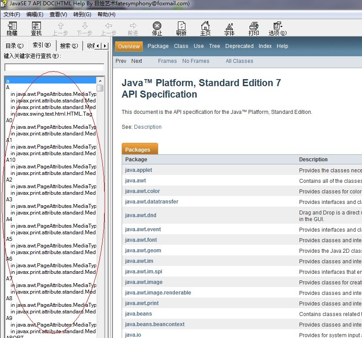Viewport: 362px width, 338px height.
Task: Click the Frames link
Action: tap(167, 61)
